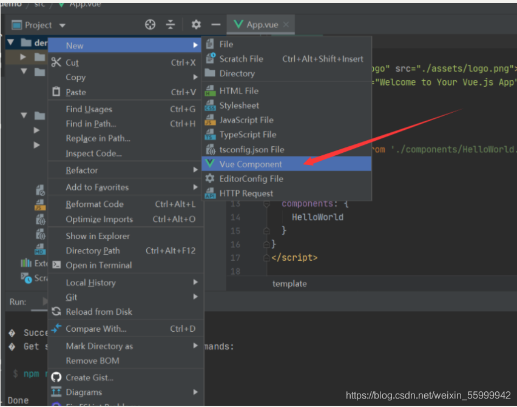Expand the Refactor submenu arrow
Screen dimensions: 517x407
point(195,170)
